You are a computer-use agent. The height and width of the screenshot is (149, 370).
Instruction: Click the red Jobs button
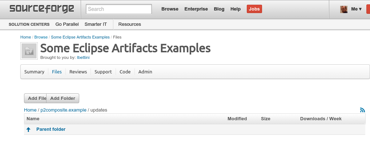coord(254,9)
